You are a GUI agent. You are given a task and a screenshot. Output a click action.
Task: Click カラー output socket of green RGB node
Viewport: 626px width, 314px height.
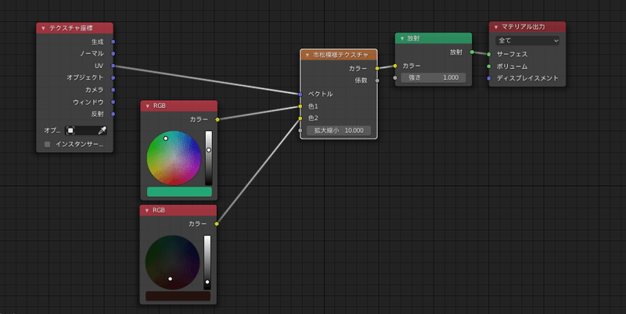218,120
